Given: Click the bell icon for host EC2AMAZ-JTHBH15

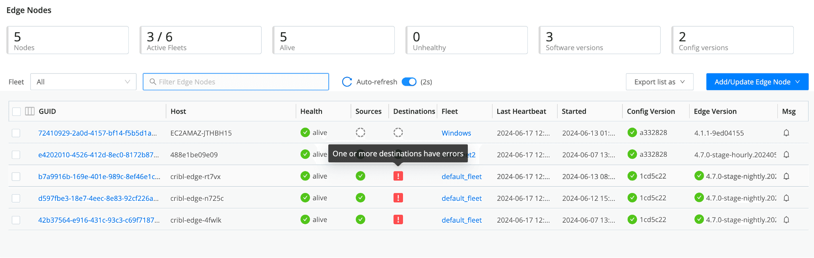Looking at the screenshot, I should pyautogui.click(x=786, y=133).
